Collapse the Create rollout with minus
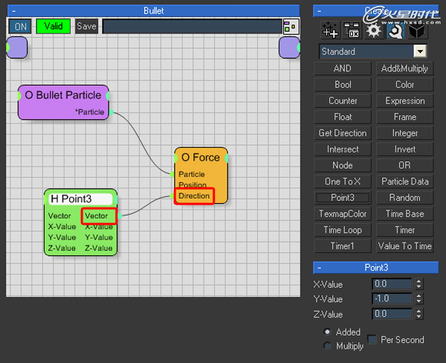The width and height of the screenshot is (446, 363). (x=319, y=11)
